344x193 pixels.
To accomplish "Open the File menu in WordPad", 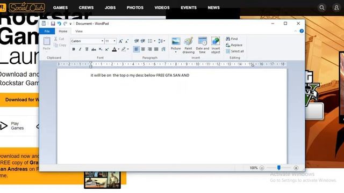I will pos(47,31).
